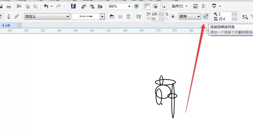Delete spraylist with trash icon
The height and width of the screenshot is (134, 253).
pos(128,17)
